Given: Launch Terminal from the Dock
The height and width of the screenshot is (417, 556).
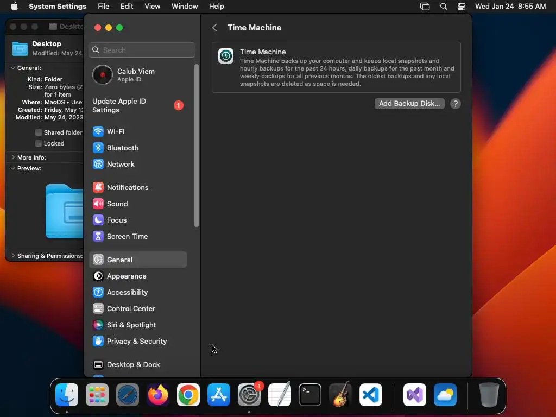Looking at the screenshot, I should click(x=310, y=395).
